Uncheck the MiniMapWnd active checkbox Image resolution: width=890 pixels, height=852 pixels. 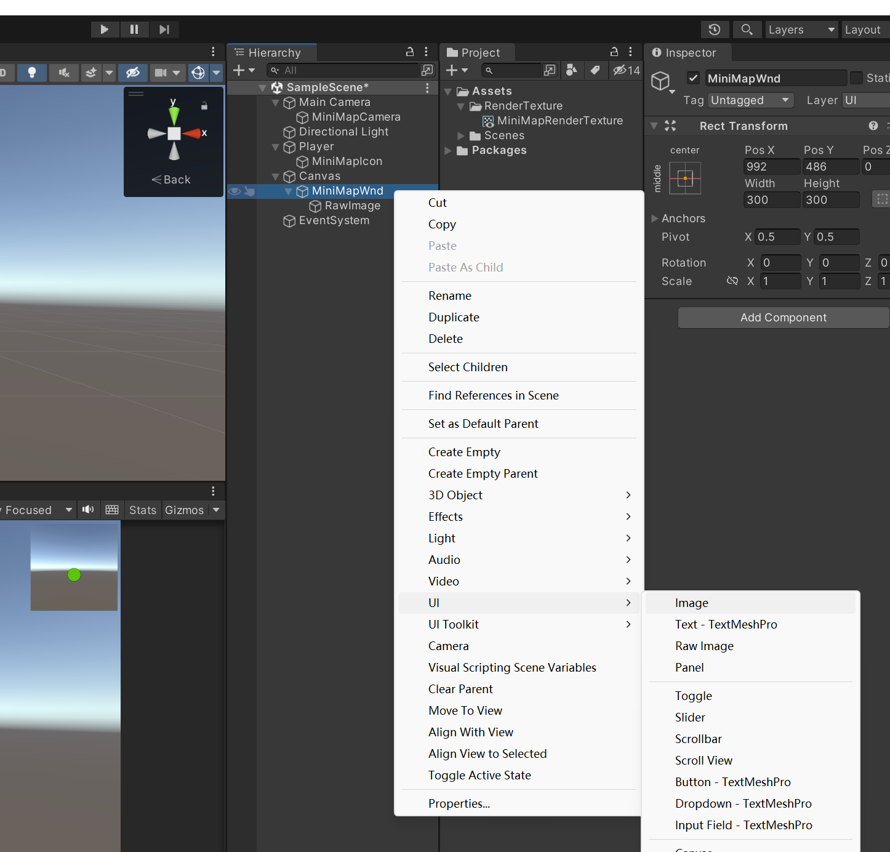pyautogui.click(x=694, y=78)
